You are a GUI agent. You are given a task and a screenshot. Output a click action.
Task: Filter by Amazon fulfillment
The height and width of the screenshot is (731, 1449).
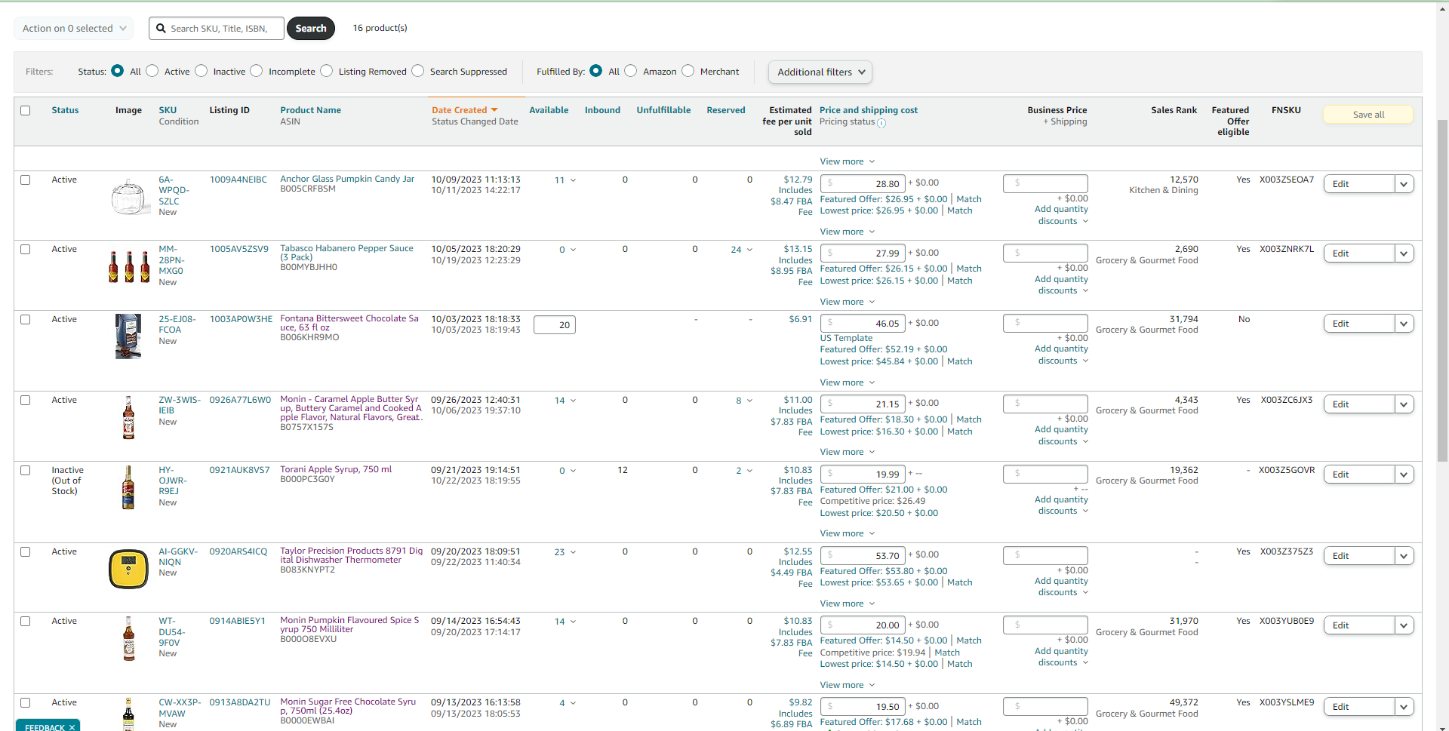631,71
